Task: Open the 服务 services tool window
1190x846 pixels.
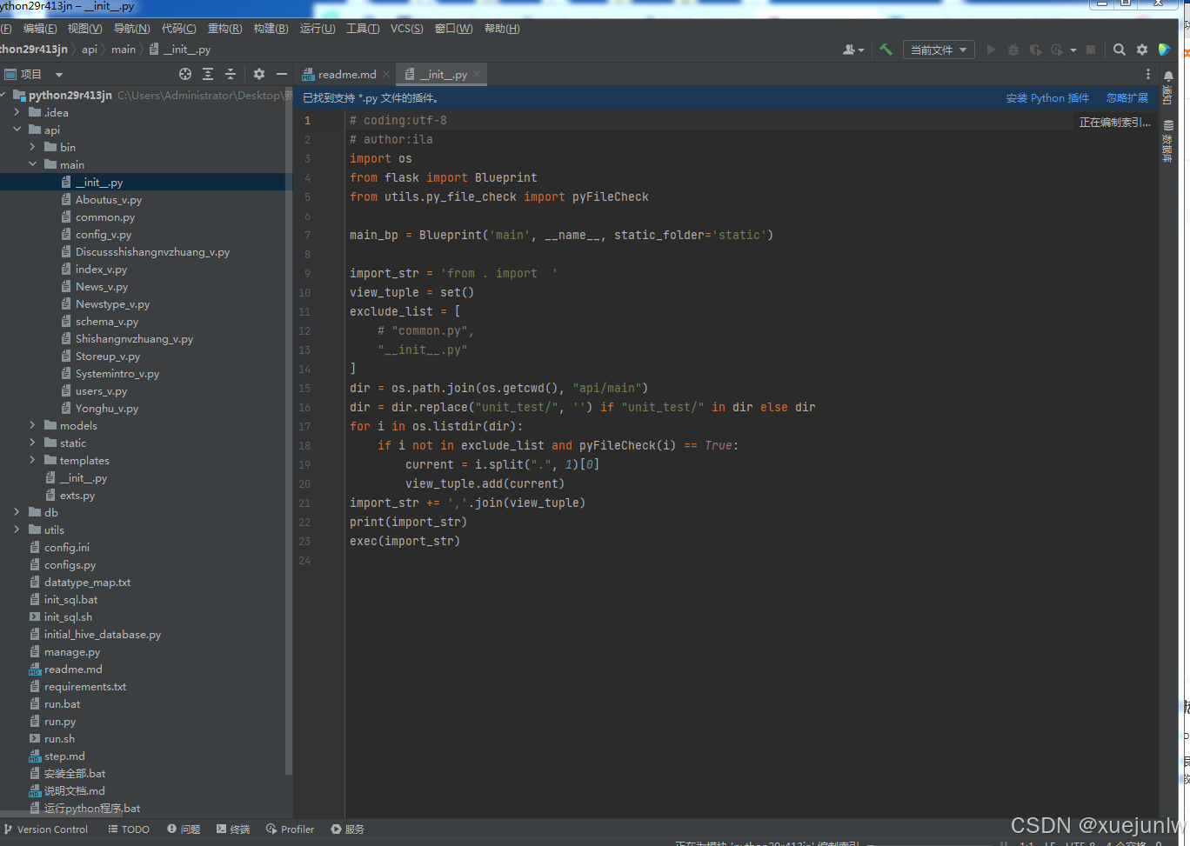Action: [x=347, y=829]
